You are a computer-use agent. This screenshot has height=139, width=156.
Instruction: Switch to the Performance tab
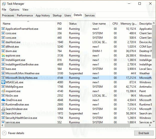25,15
